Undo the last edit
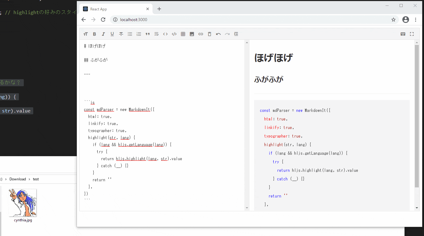The height and width of the screenshot is (236, 424). point(218,34)
